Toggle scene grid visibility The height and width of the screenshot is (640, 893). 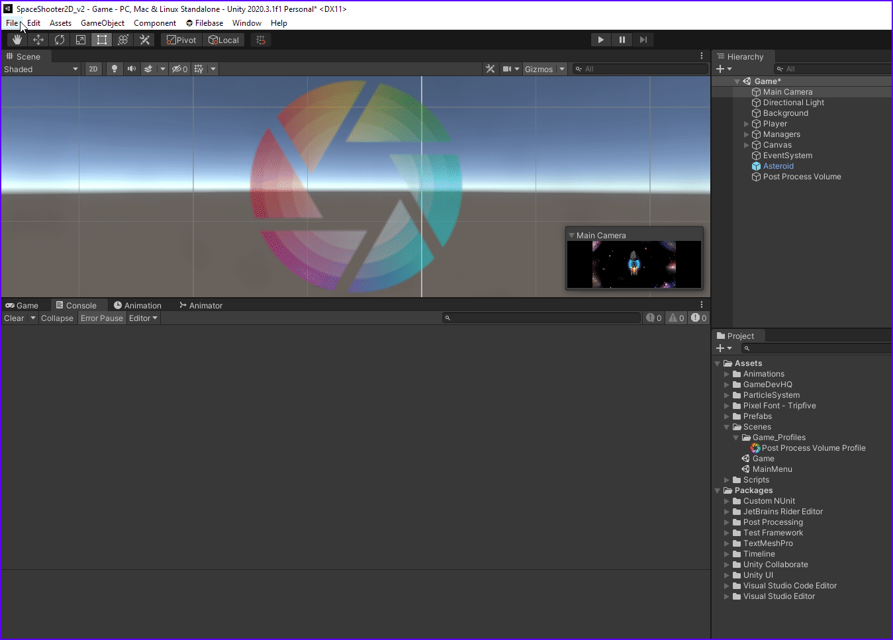[x=199, y=69]
